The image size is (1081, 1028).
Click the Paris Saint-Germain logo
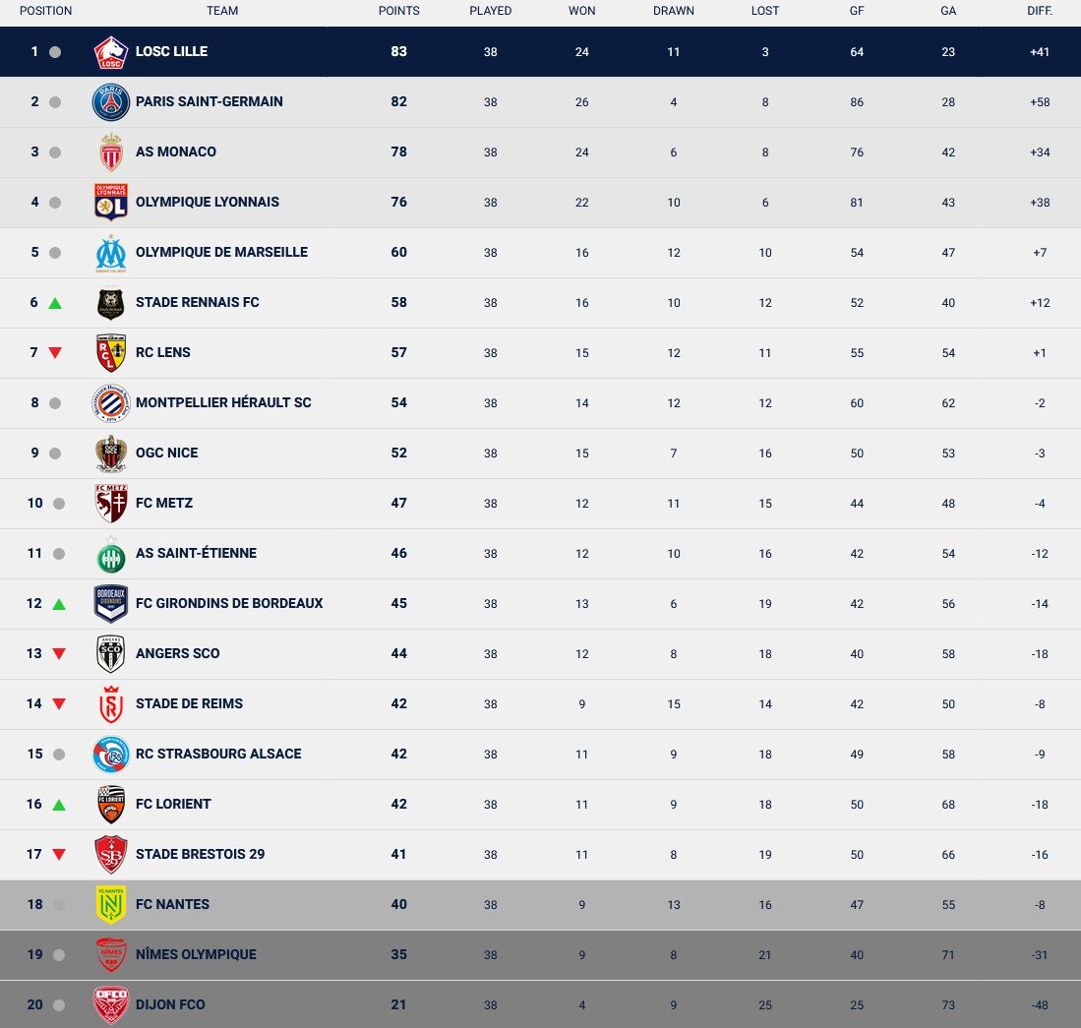tap(110, 102)
